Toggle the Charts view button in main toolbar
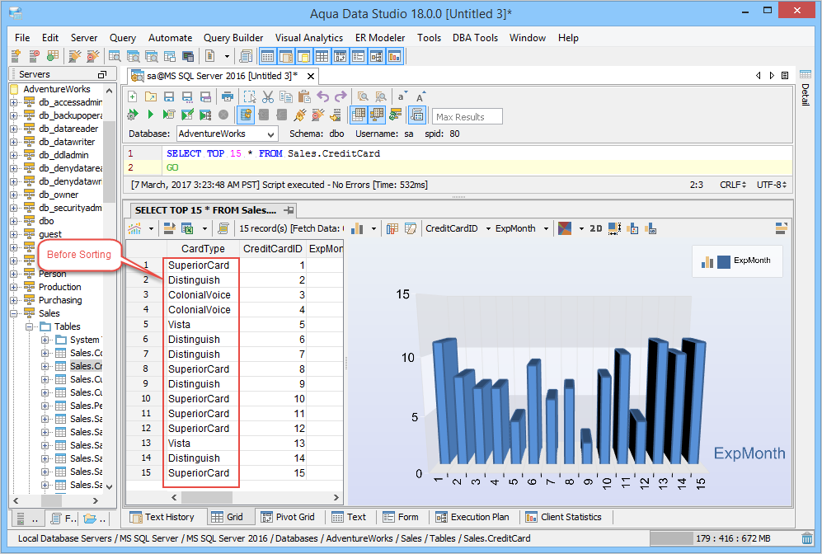 (x=395, y=56)
